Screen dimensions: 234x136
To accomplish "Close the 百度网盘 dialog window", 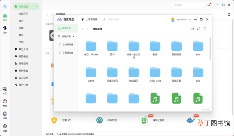I will [x=207, y=19].
